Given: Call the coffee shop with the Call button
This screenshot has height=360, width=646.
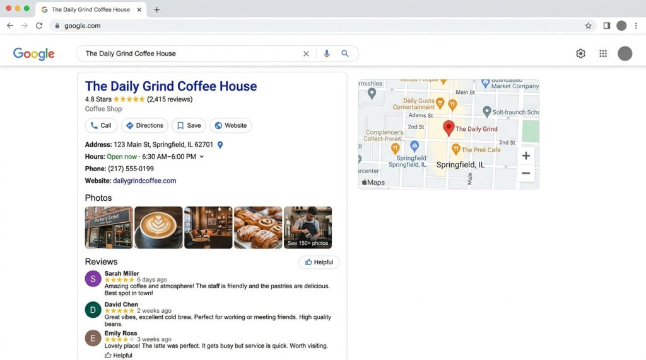Looking at the screenshot, I should tap(101, 125).
